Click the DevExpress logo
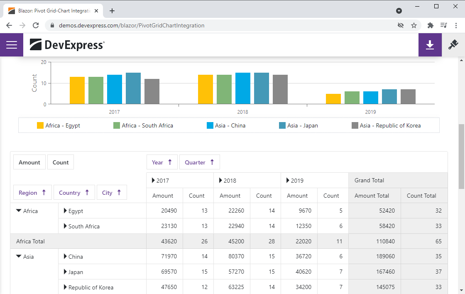Viewport: 465px width, 294px height. (x=67, y=45)
